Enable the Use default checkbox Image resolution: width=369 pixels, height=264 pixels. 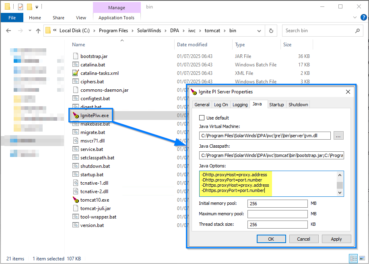click(x=202, y=118)
